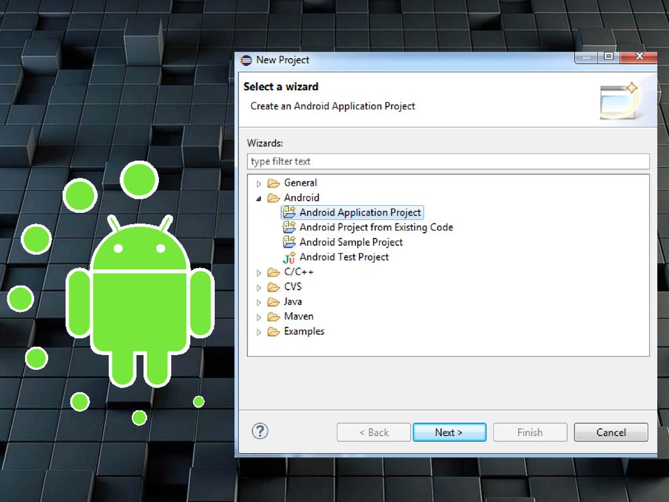Image resolution: width=669 pixels, height=502 pixels.
Task: Expand the General category
Action: coord(259,184)
